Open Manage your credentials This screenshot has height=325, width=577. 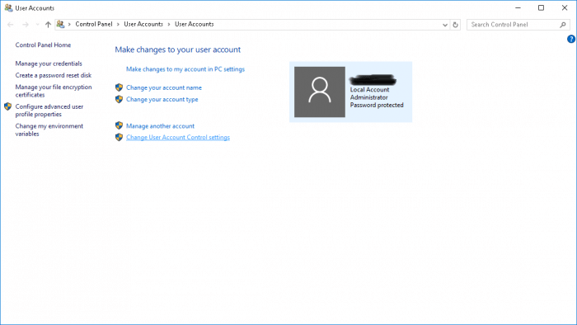pyautogui.click(x=49, y=64)
